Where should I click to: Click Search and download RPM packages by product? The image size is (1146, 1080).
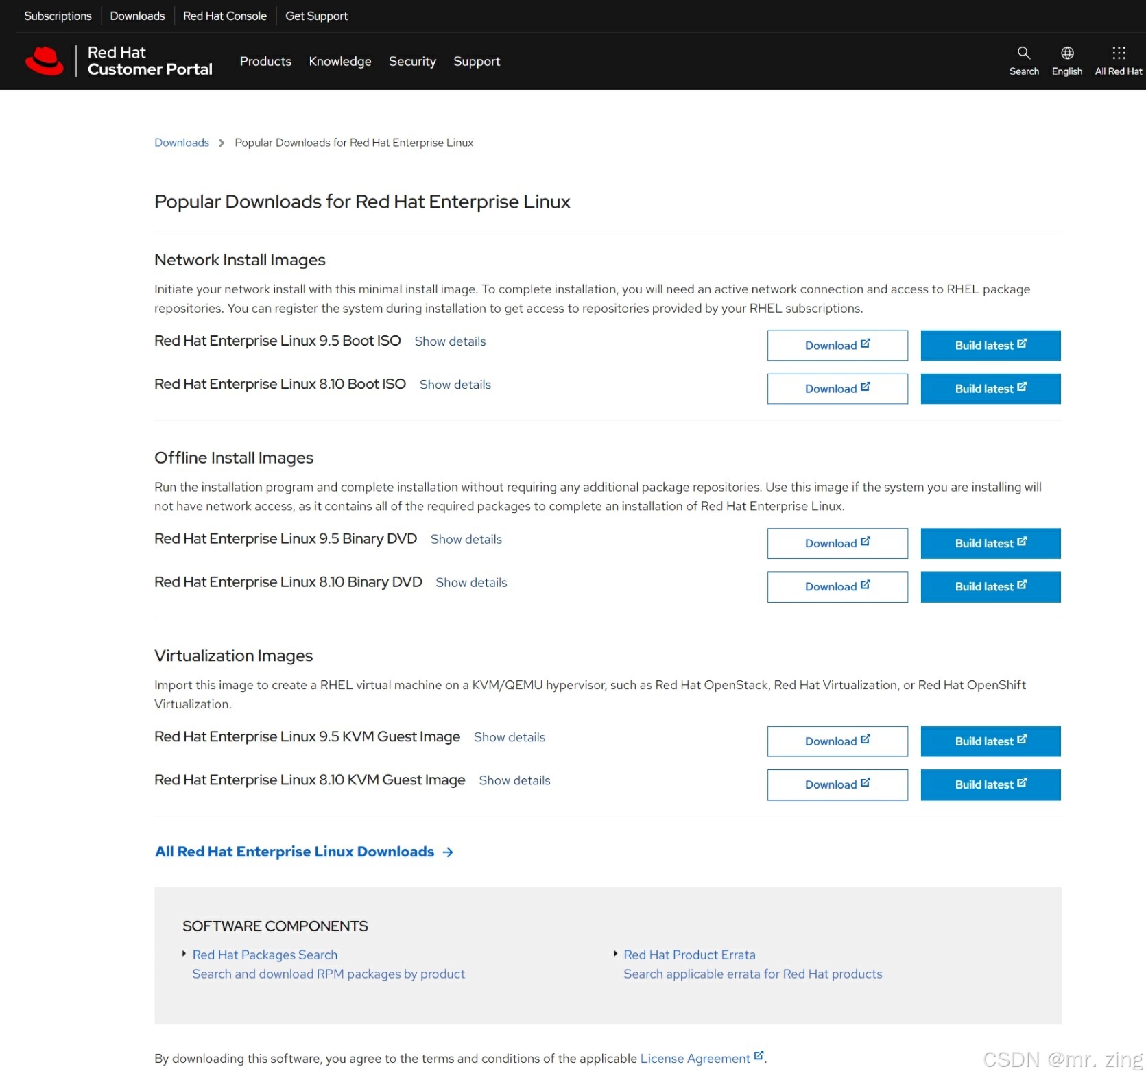pyautogui.click(x=329, y=974)
